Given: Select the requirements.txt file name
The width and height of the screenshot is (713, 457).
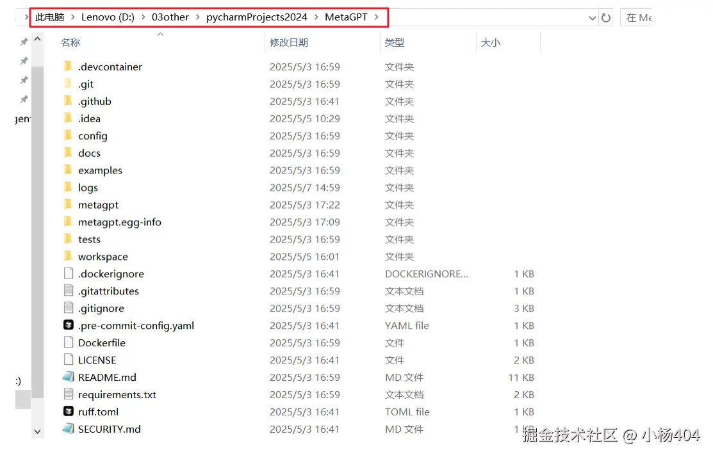Looking at the screenshot, I should click(117, 395).
